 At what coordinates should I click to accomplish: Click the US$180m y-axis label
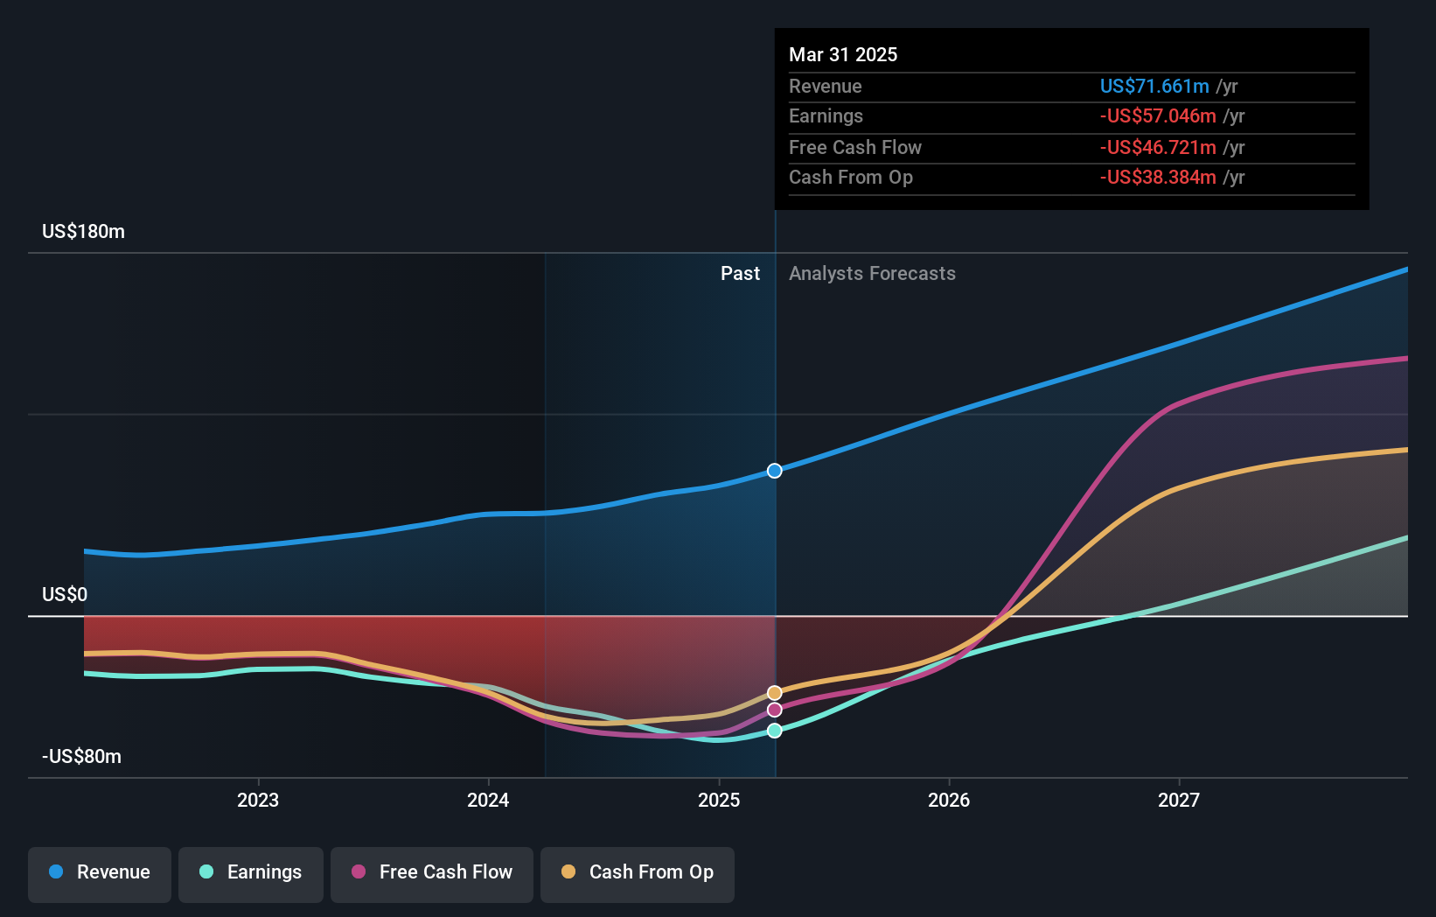84,232
